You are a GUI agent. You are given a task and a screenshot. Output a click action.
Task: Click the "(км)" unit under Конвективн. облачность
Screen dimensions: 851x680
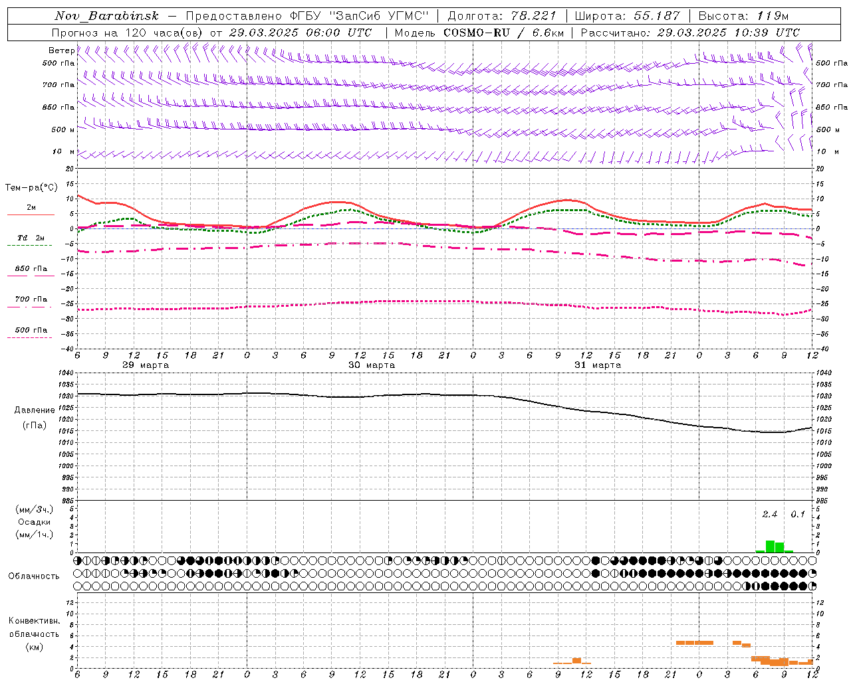[x=35, y=647]
